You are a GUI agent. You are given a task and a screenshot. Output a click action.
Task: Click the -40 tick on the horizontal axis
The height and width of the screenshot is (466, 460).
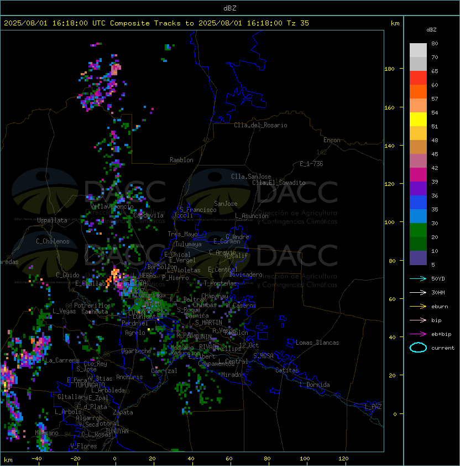[x=36, y=459]
